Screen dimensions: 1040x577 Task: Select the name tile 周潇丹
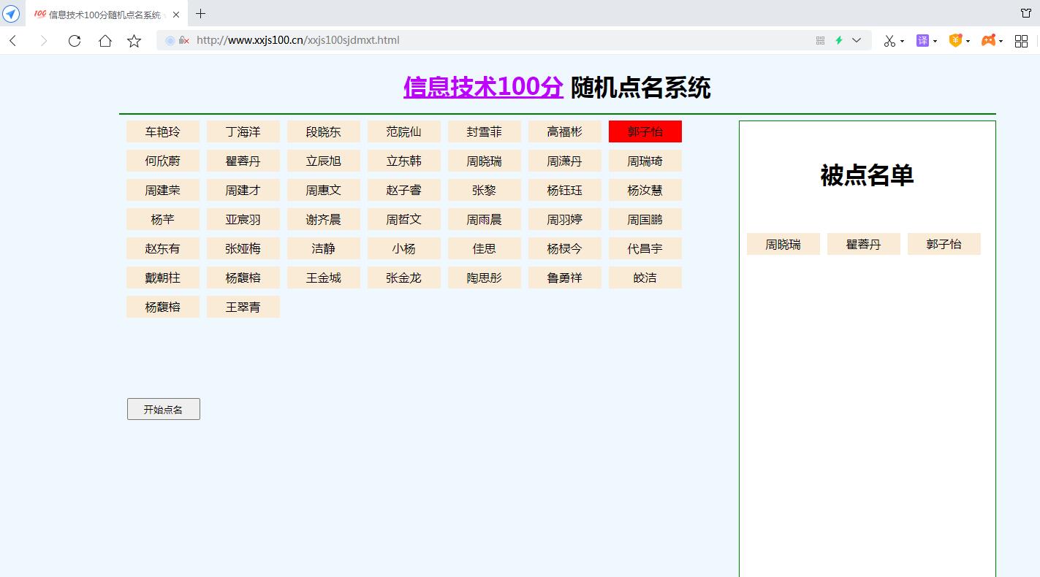(x=565, y=161)
